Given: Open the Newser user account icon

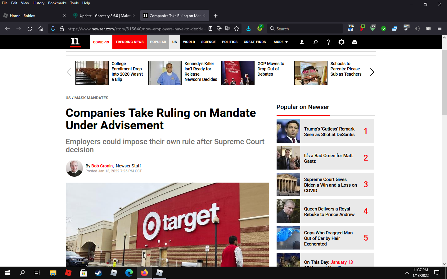Looking at the screenshot, I should point(302,42).
